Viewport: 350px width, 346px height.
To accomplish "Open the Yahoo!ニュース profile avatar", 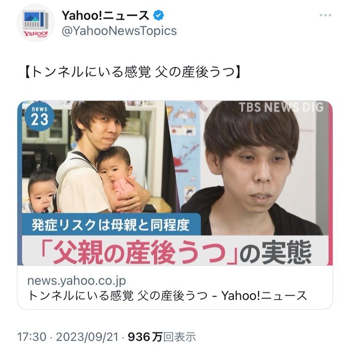I will click(36, 23).
